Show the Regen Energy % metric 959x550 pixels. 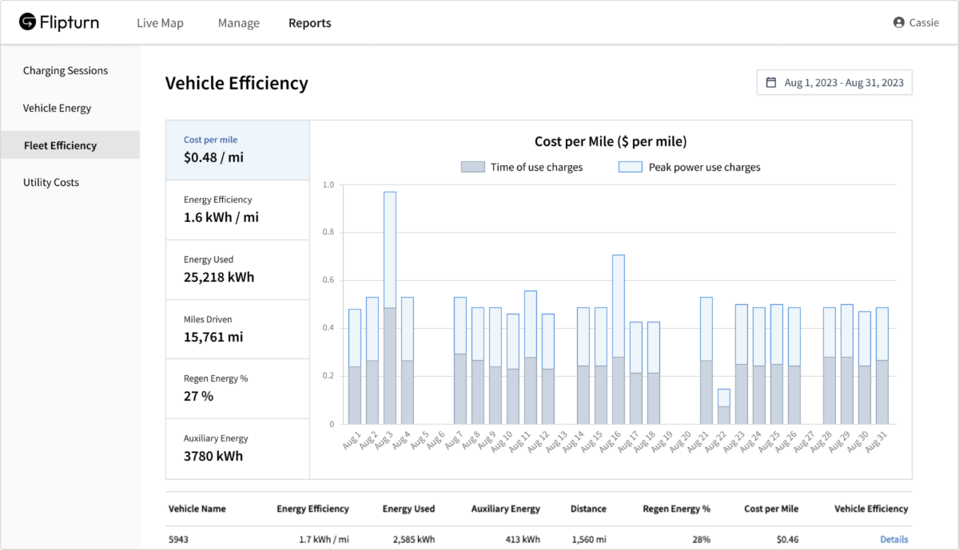[237, 389]
